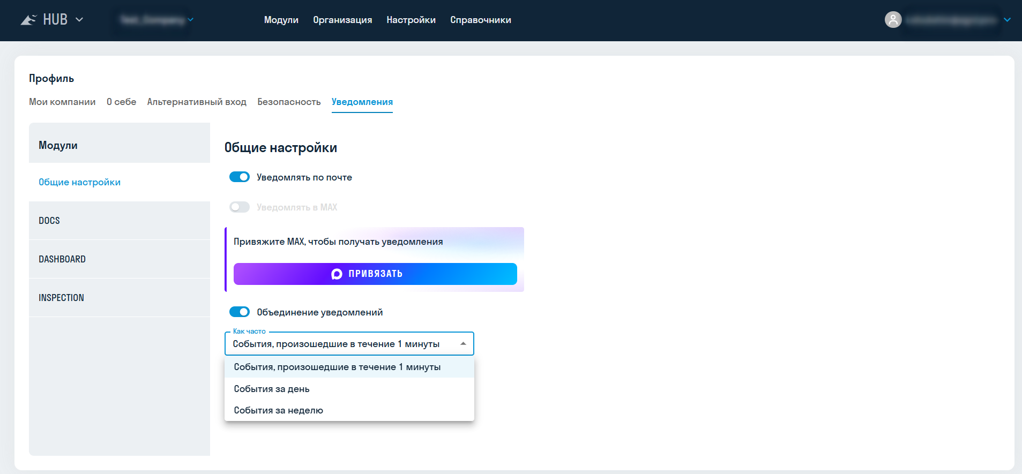
Task: Click Привяжите MAX banner text
Action: [338, 242]
